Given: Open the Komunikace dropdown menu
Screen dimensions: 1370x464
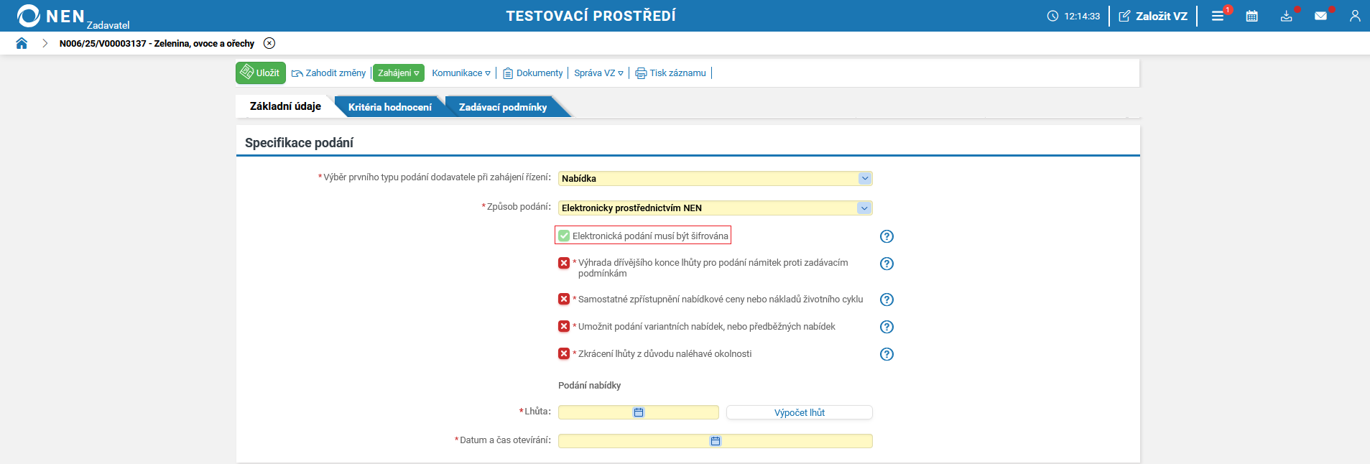Looking at the screenshot, I should (460, 73).
